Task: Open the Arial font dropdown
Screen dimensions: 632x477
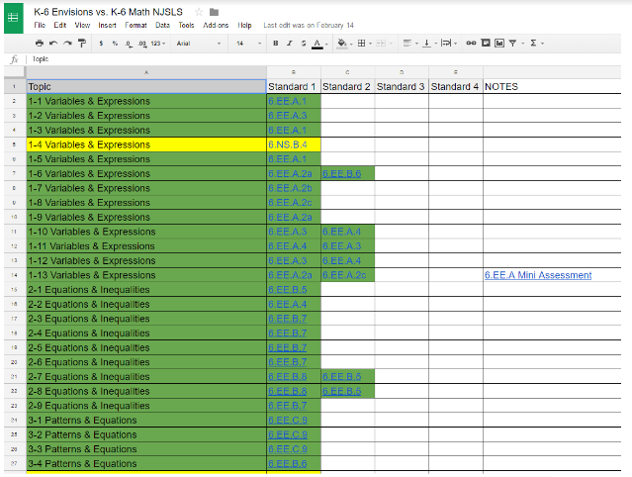Action: tap(192, 44)
